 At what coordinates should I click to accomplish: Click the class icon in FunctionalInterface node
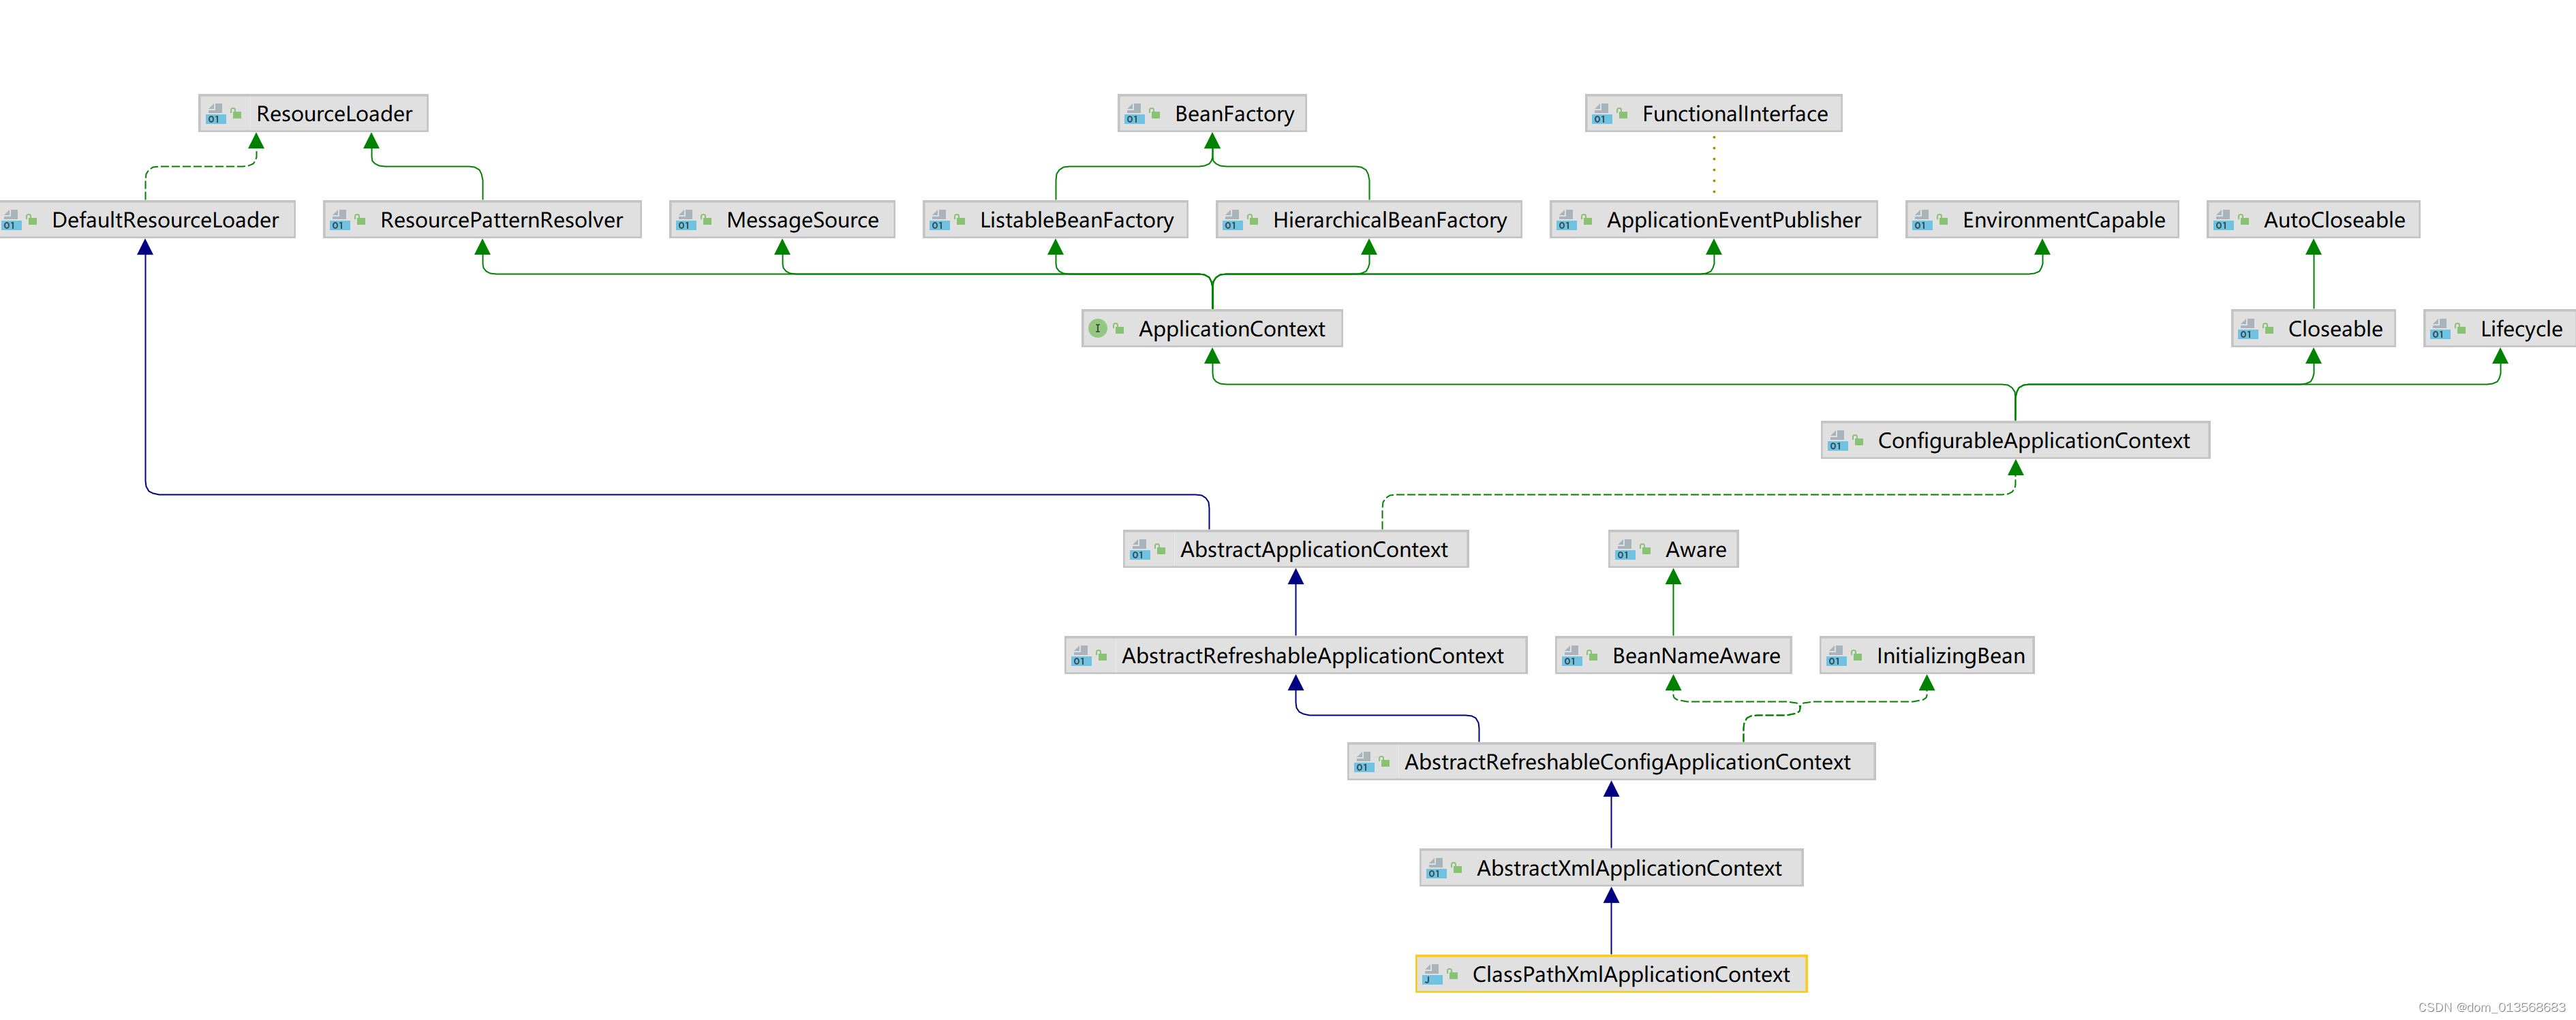(1601, 114)
